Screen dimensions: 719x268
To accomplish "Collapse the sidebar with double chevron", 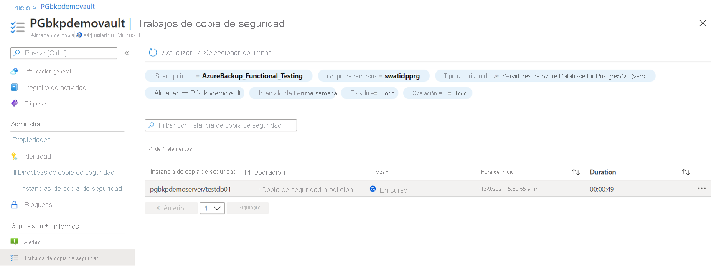I will (127, 53).
